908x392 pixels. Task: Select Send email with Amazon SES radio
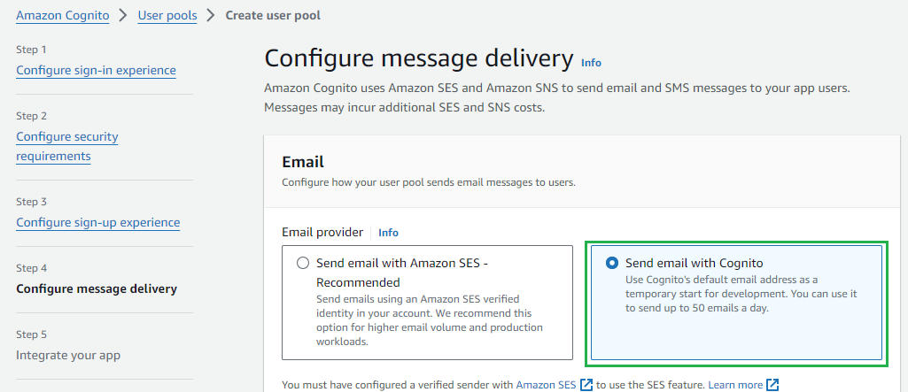(303, 264)
